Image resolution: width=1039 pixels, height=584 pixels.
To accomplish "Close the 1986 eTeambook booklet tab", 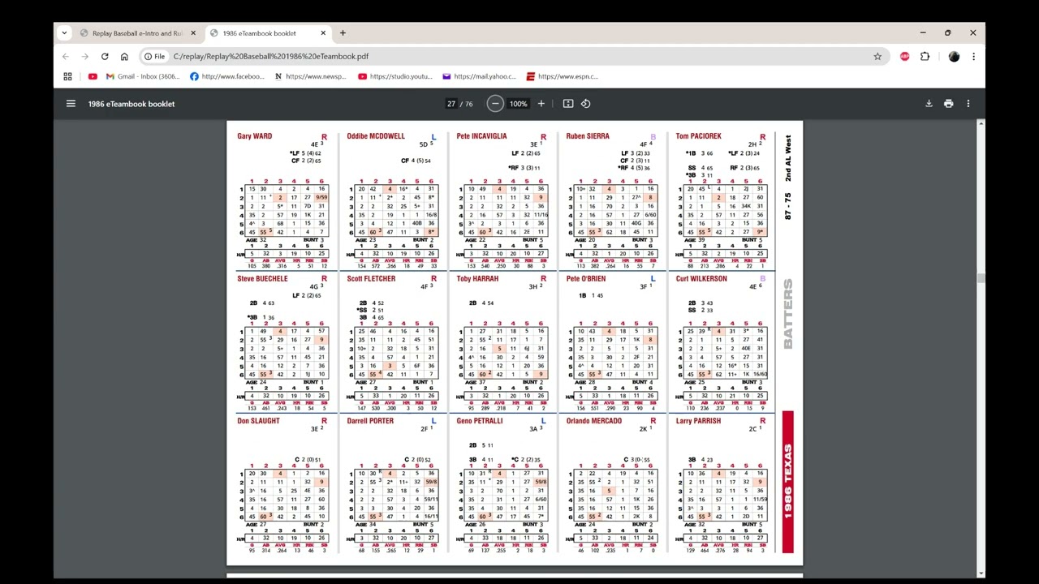I will [323, 33].
